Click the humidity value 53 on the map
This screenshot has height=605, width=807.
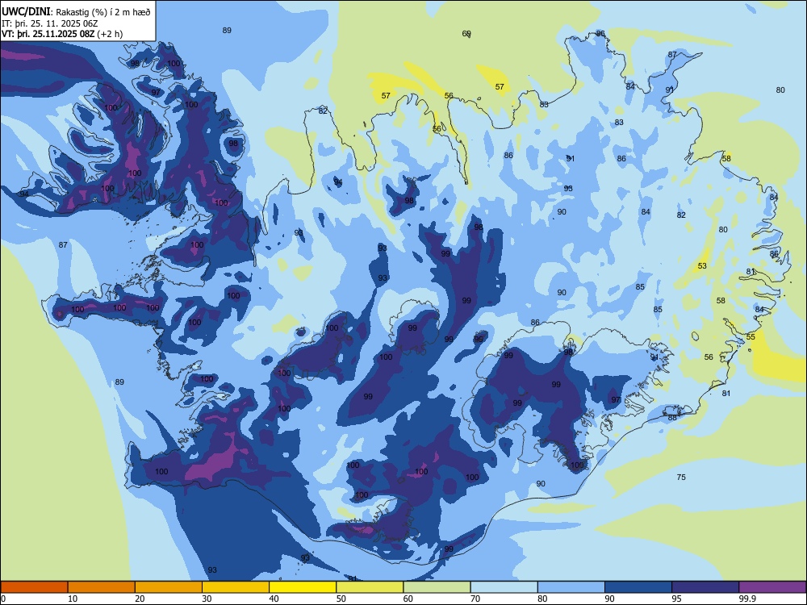click(702, 266)
